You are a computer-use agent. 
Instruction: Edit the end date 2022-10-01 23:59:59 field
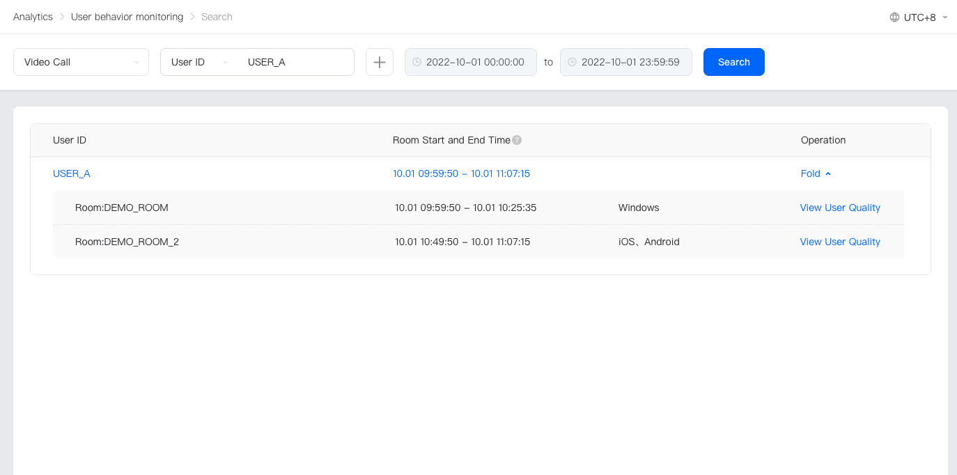pos(630,62)
